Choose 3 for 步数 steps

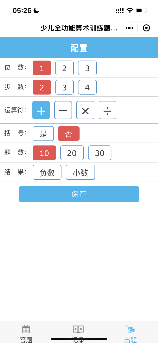pyautogui.click(x=64, y=87)
